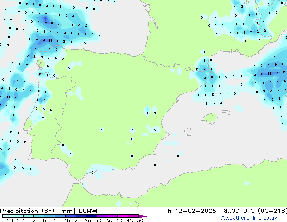Viewport: 287px width, 222px height.
Task: Pick the 0.5–1 mm legend color box
Action: (18, 216)
